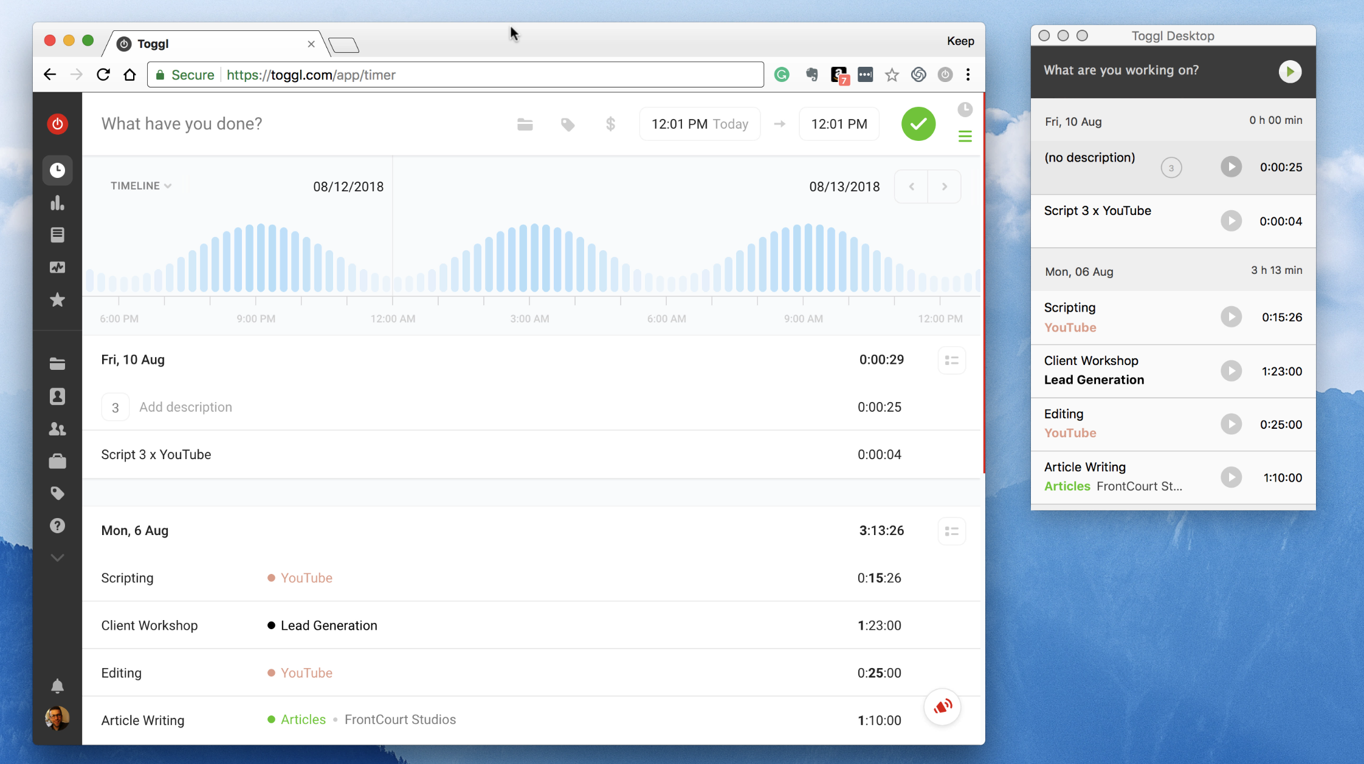This screenshot has height=764, width=1364.
Task: Open the Timer page from sidebar clock icon
Action: 58,170
